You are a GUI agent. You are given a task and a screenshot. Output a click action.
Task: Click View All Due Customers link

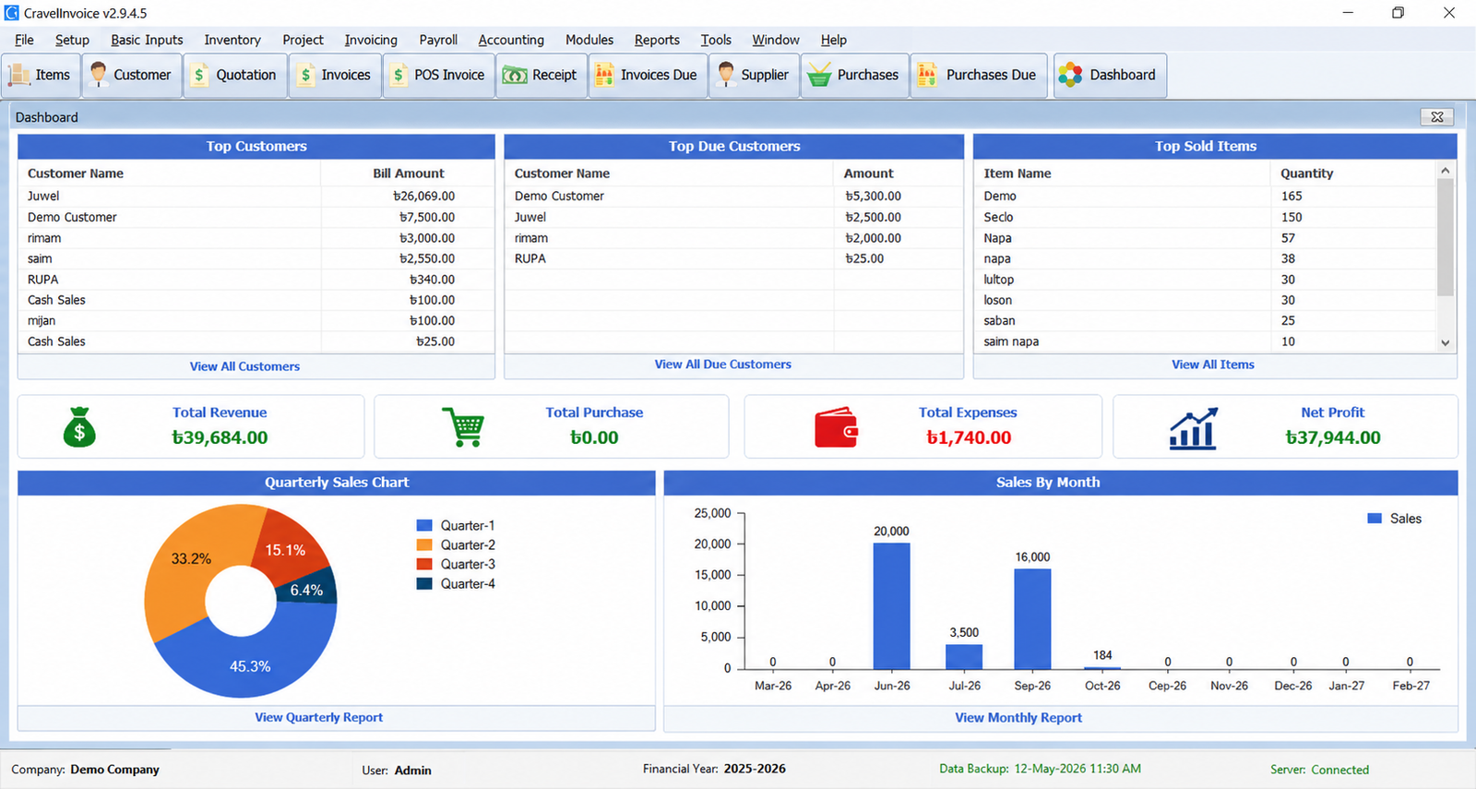point(723,365)
